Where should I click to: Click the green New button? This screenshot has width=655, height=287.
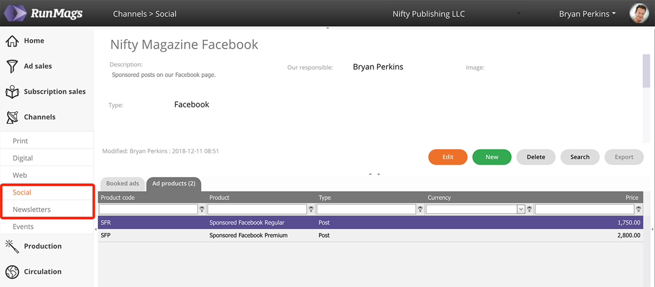(x=492, y=157)
